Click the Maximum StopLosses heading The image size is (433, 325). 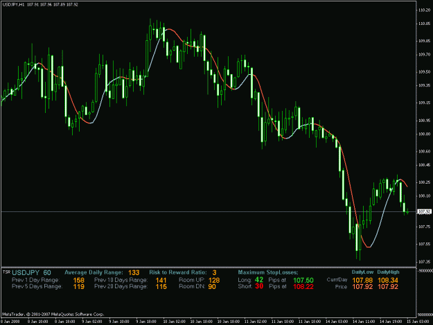tap(268, 272)
